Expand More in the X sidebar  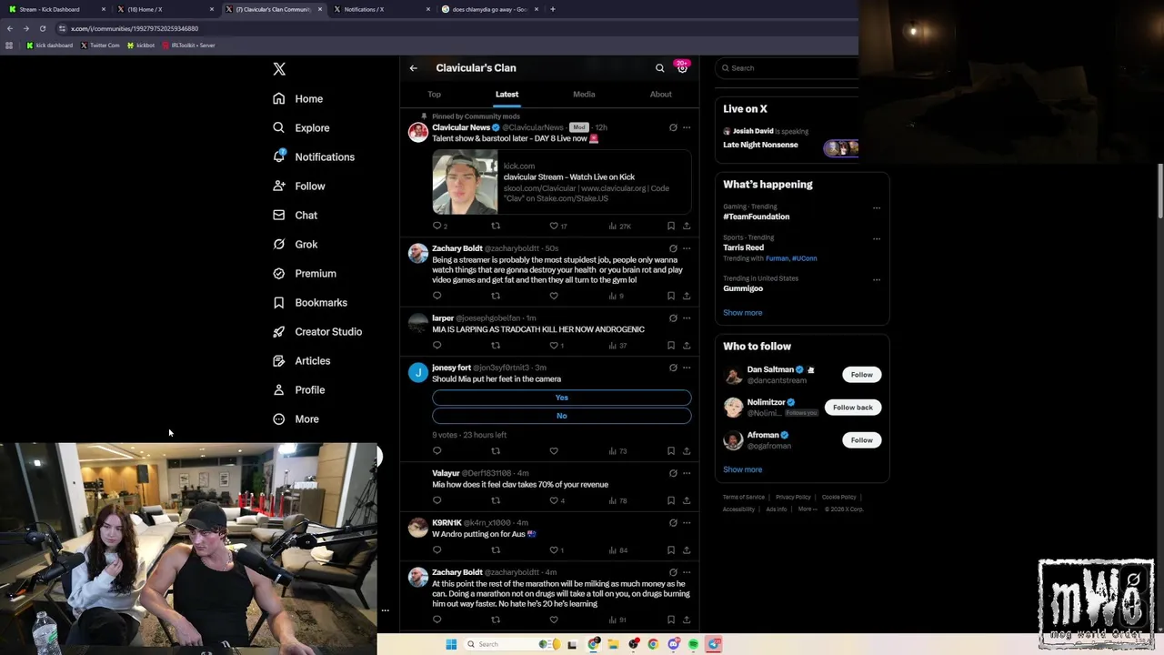pyautogui.click(x=296, y=418)
